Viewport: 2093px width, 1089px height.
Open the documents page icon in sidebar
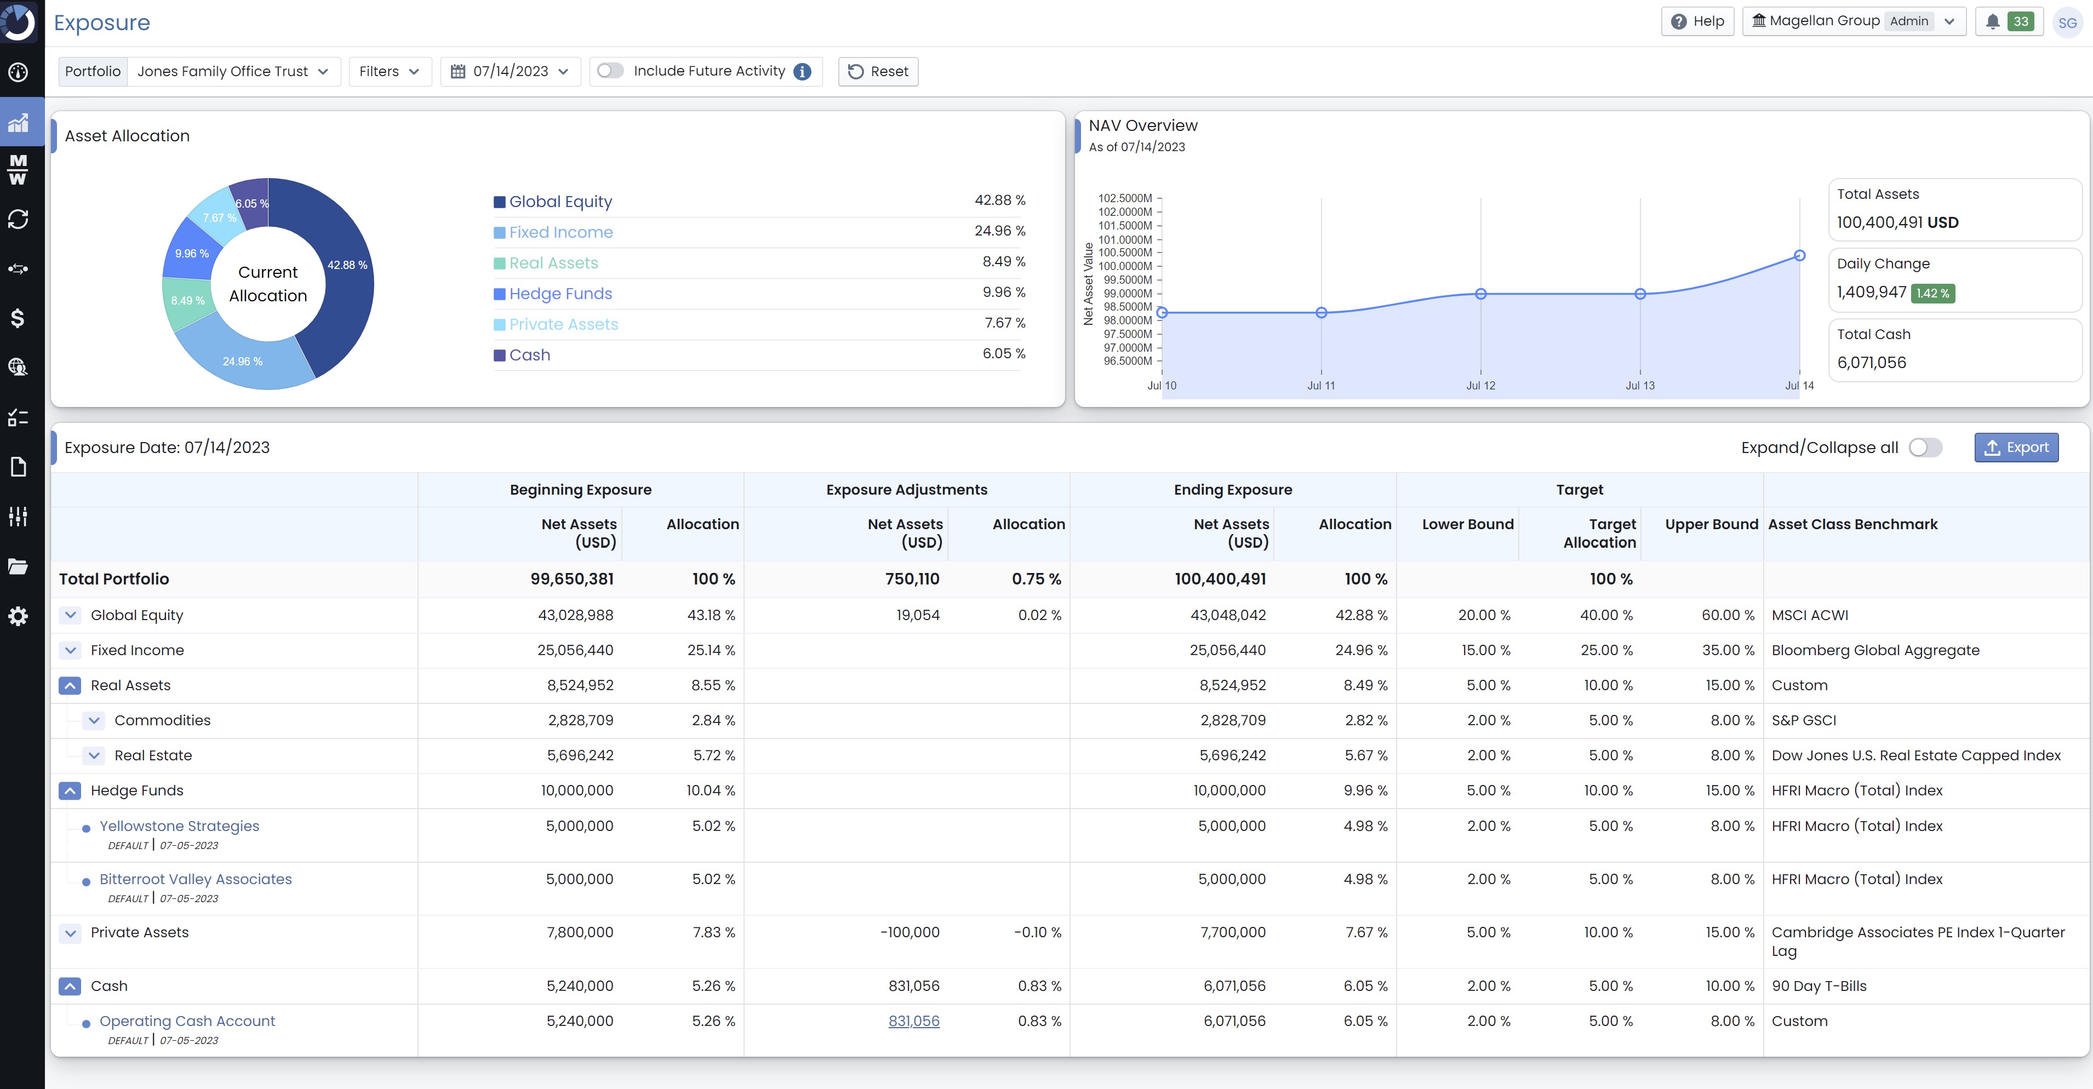click(18, 466)
